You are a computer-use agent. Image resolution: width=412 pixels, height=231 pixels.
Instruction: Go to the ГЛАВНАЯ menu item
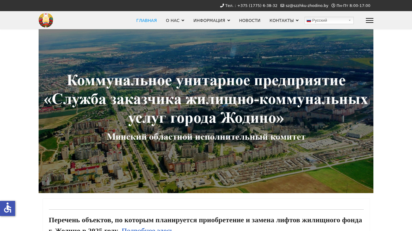147,20
